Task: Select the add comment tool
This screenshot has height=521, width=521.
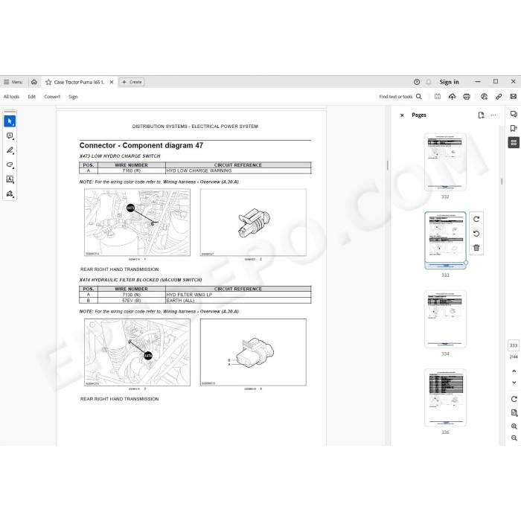Action: [x=10, y=136]
